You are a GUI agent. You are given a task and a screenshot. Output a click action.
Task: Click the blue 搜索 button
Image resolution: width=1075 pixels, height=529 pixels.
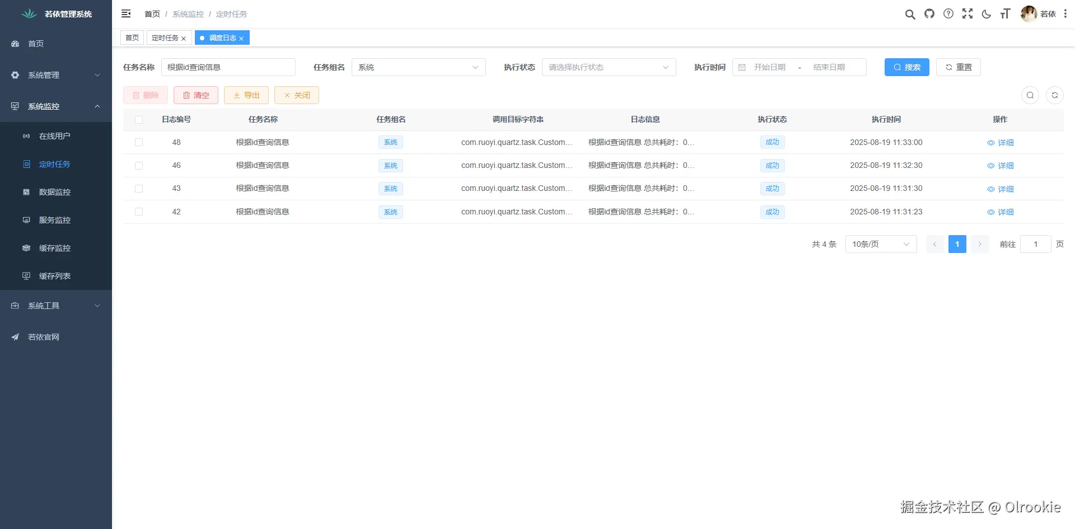coord(907,67)
